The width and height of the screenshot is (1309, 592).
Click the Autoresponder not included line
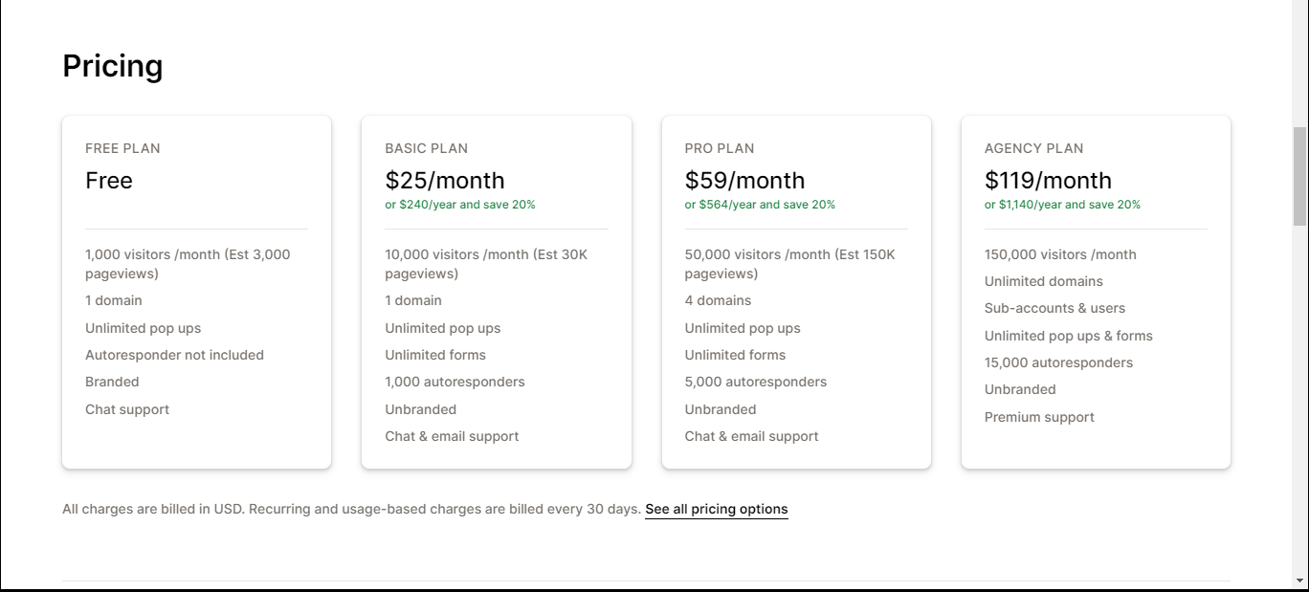[x=174, y=355]
